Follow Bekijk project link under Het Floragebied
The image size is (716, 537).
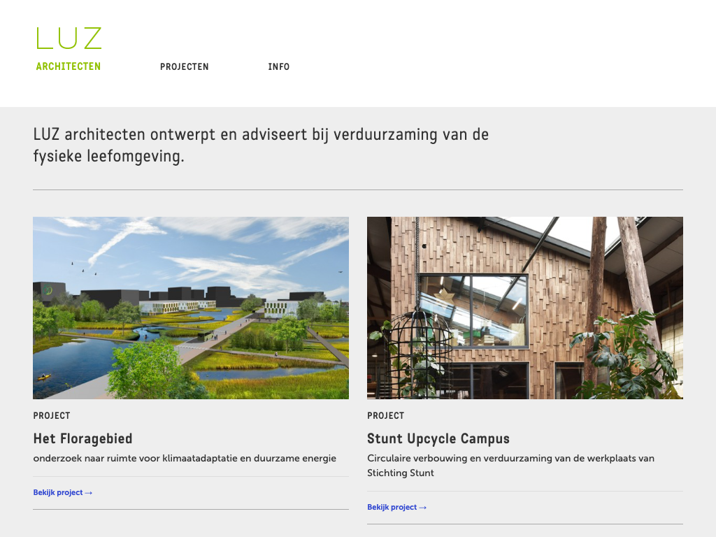tap(62, 492)
